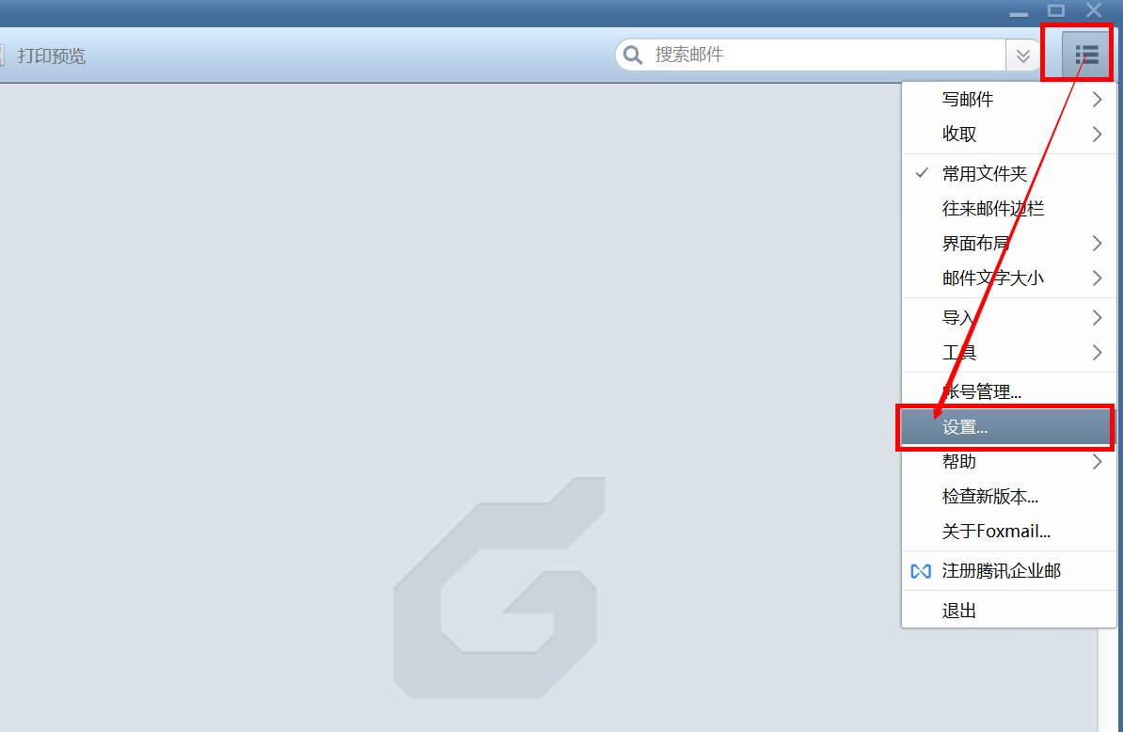This screenshot has width=1123, height=732.
Task: Expand the 写邮件 submenu arrow
Action: tap(1097, 100)
